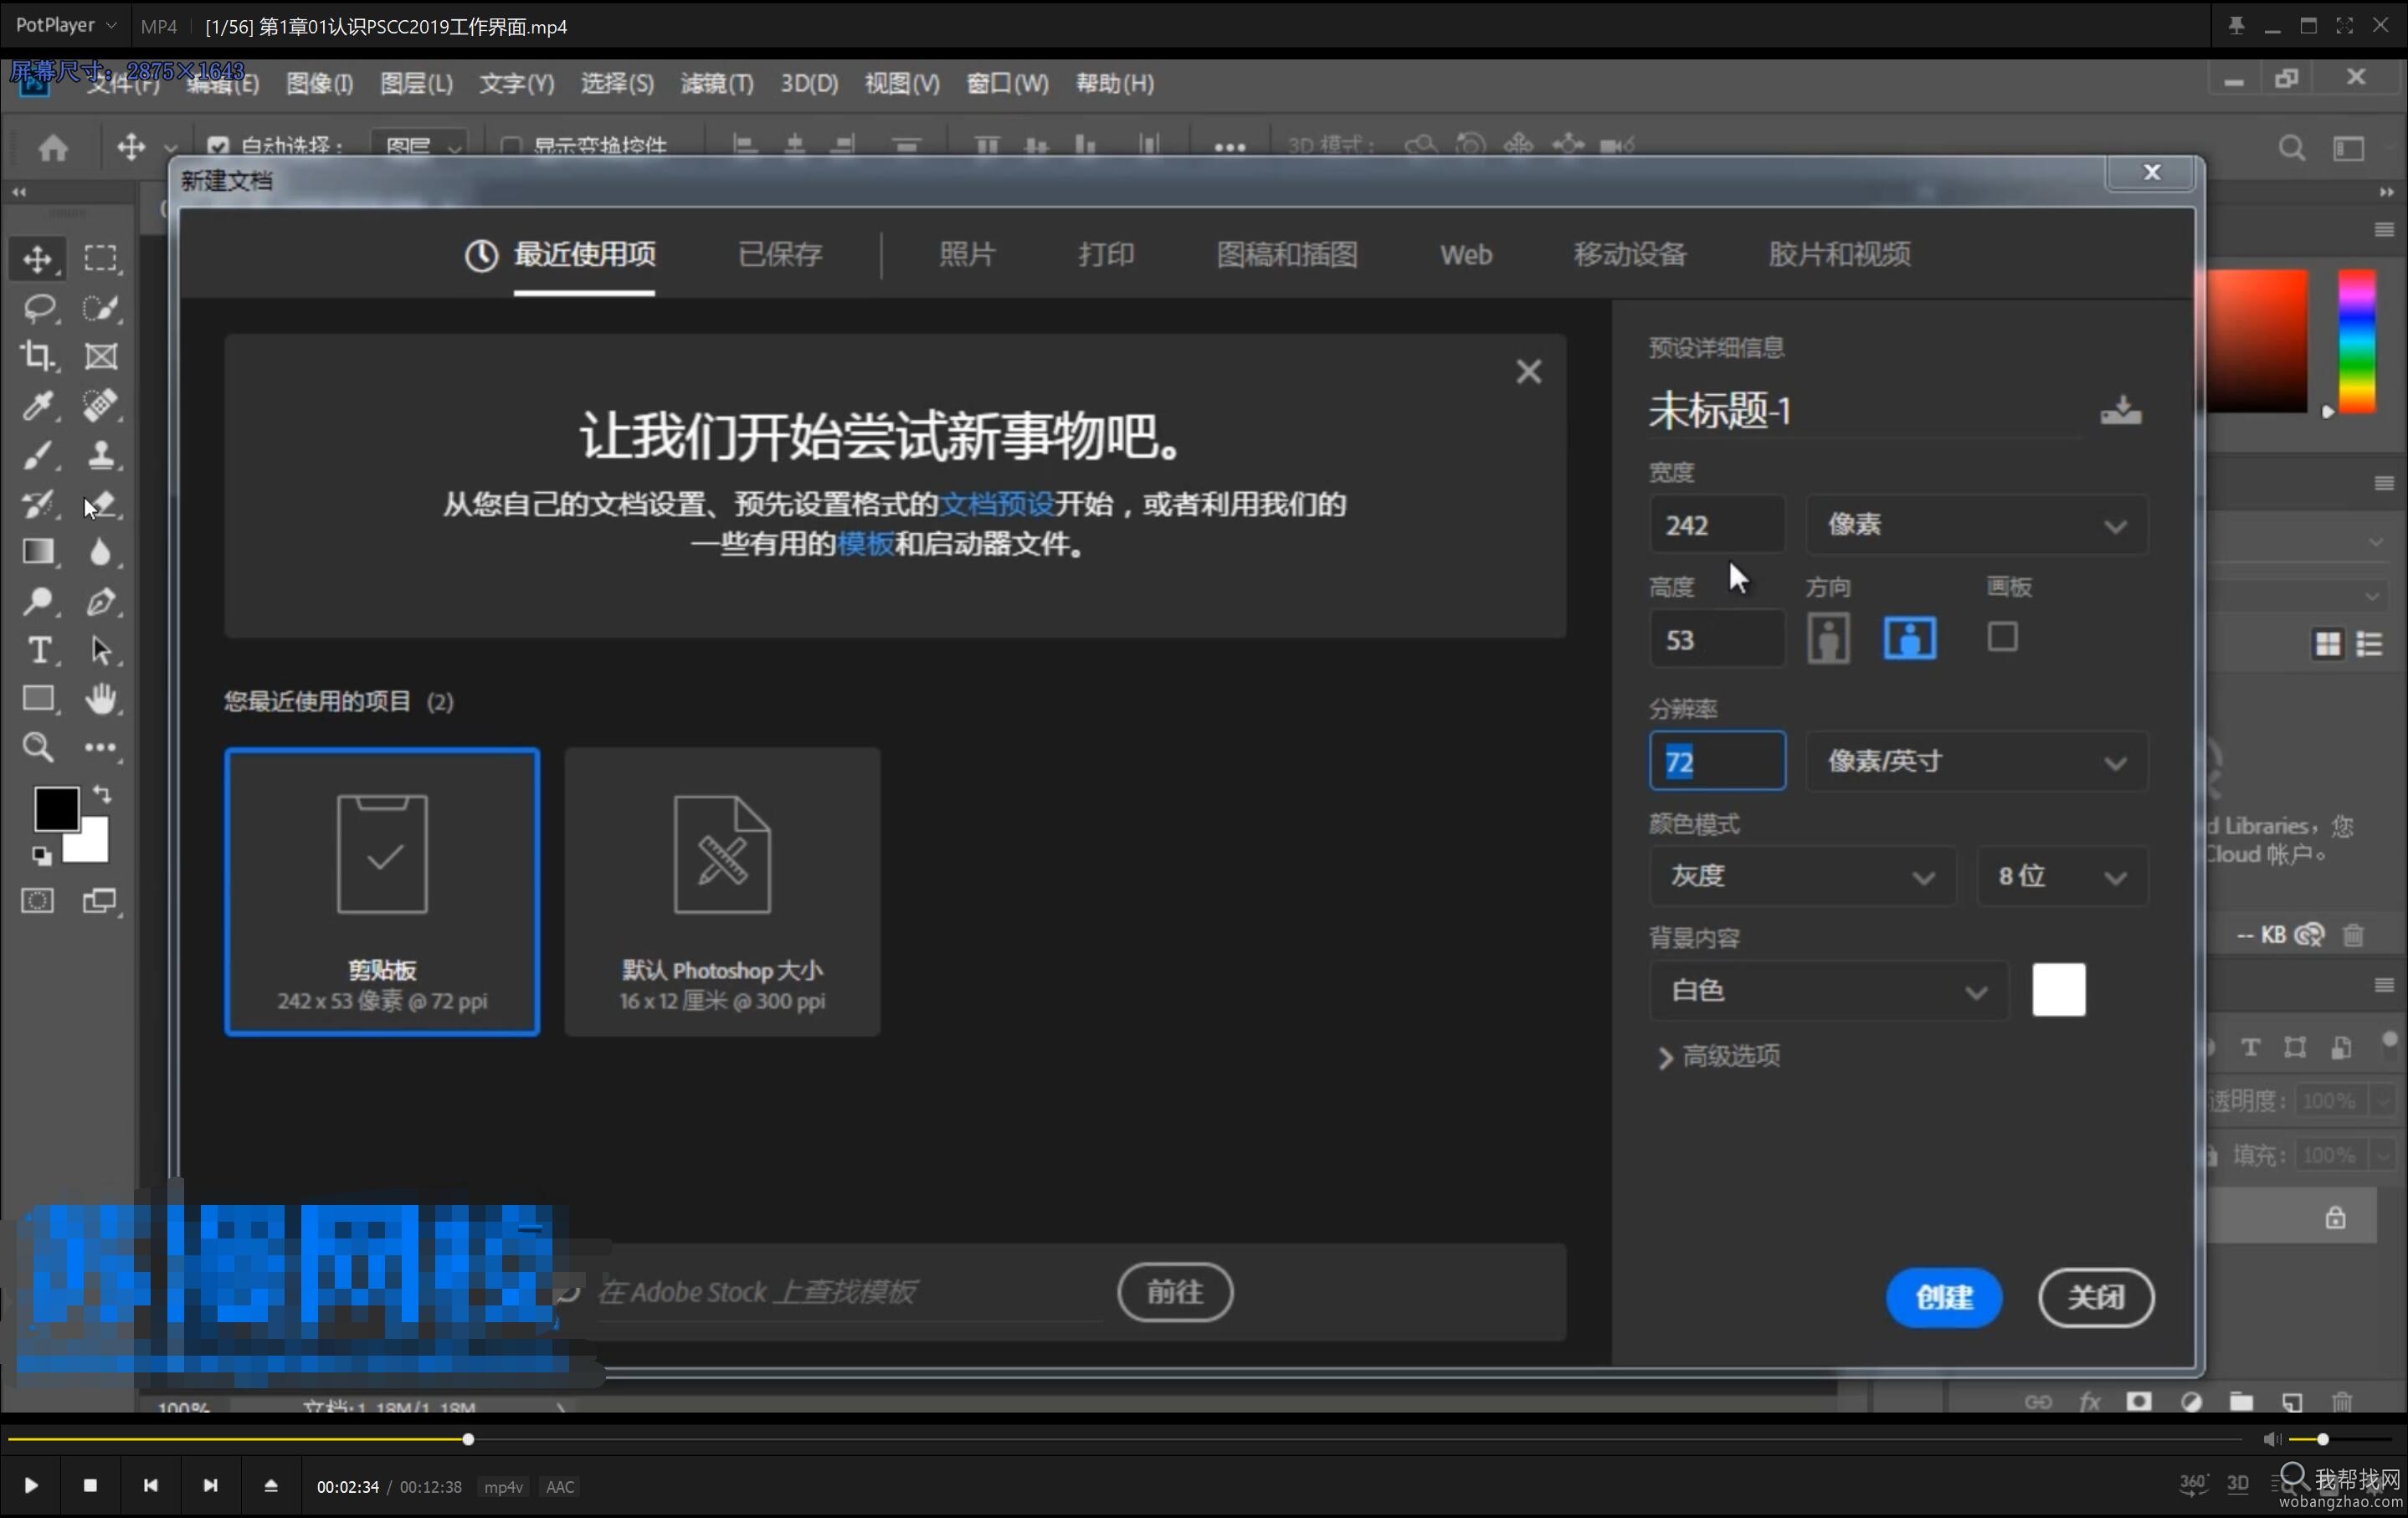The width and height of the screenshot is (2408, 1518).
Task: Click the Home icon in options bar
Action: 53,148
